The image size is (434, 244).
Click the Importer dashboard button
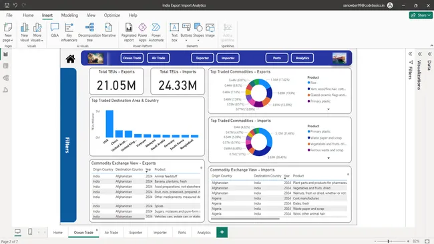pyautogui.click(x=228, y=58)
